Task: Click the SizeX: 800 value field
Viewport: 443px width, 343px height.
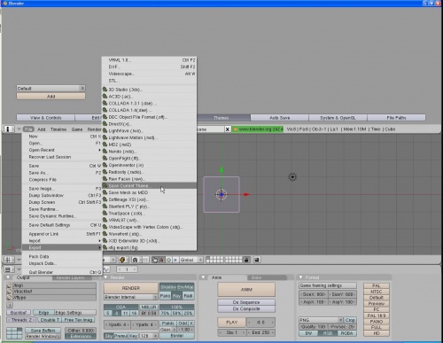Action: point(314,294)
